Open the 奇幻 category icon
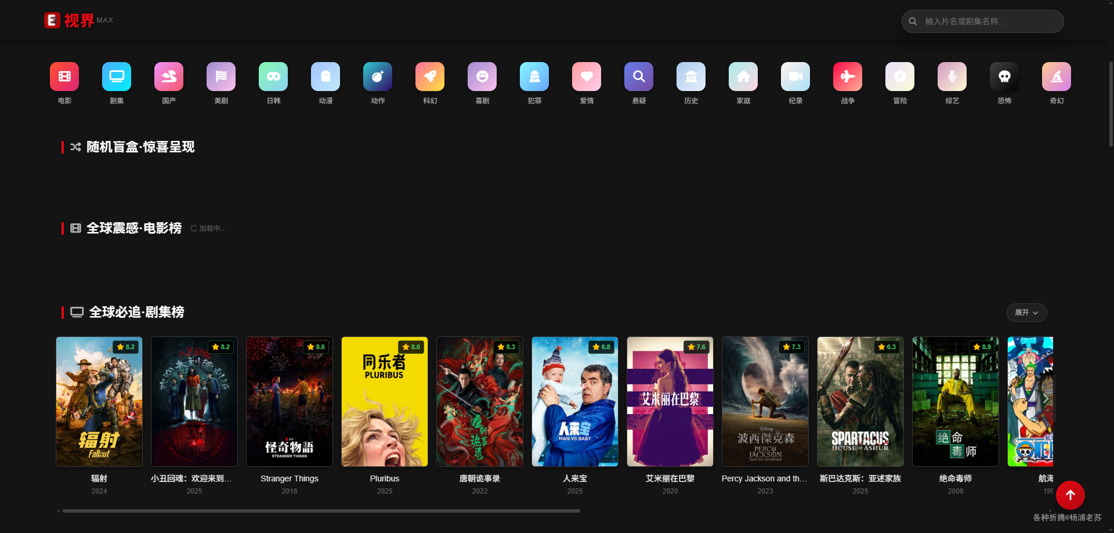Screen dimensions: 1114x533 1057,77
